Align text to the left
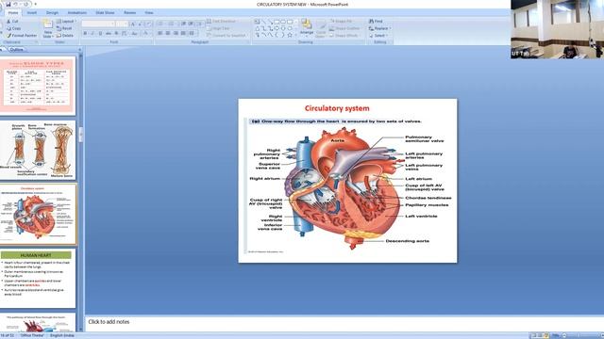The width and height of the screenshot is (604, 339). [159, 34]
